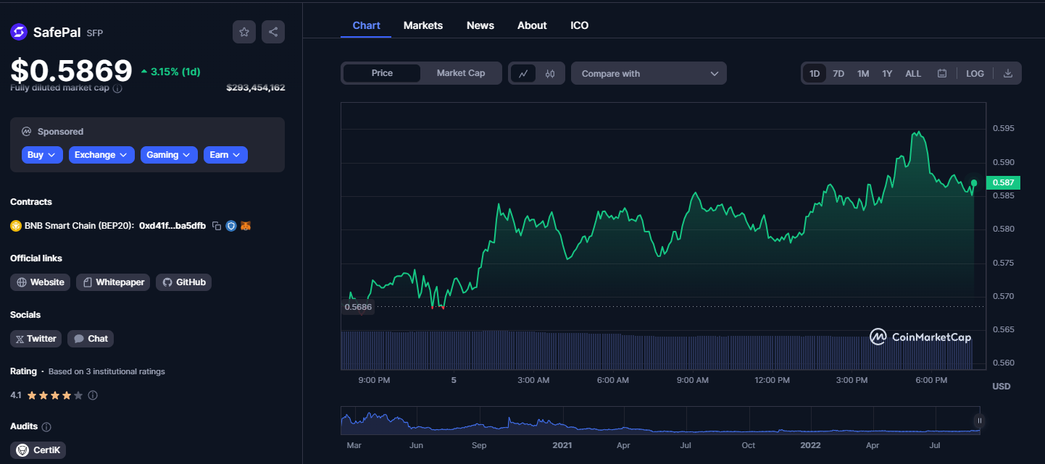Open the Whitepaper link
Viewport: 1045px width, 464px height.
pos(113,282)
